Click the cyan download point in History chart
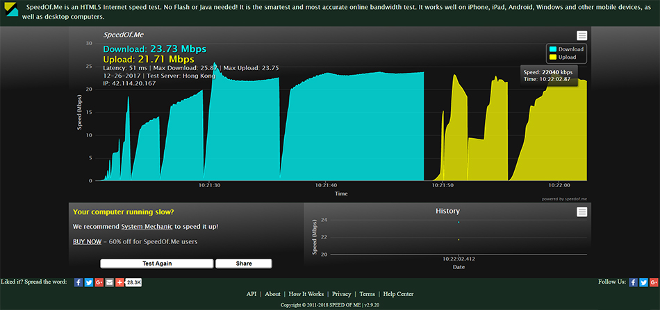This screenshot has height=310, width=660. 459,222
